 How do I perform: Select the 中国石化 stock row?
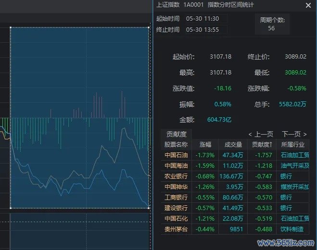point(235,218)
